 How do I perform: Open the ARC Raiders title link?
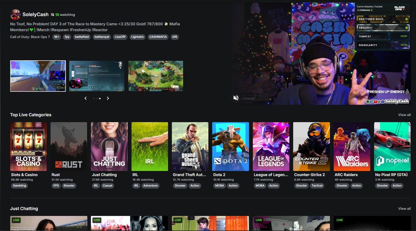346,175
